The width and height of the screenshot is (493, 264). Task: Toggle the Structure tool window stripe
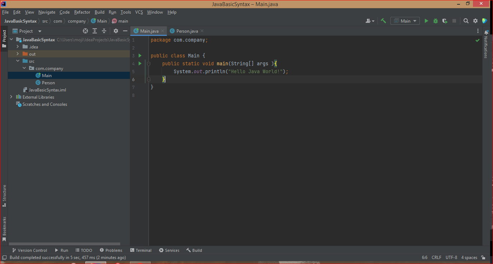pyautogui.click(x=4, y=195)
